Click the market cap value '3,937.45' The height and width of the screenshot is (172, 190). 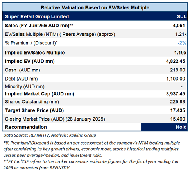pos(176,94)
